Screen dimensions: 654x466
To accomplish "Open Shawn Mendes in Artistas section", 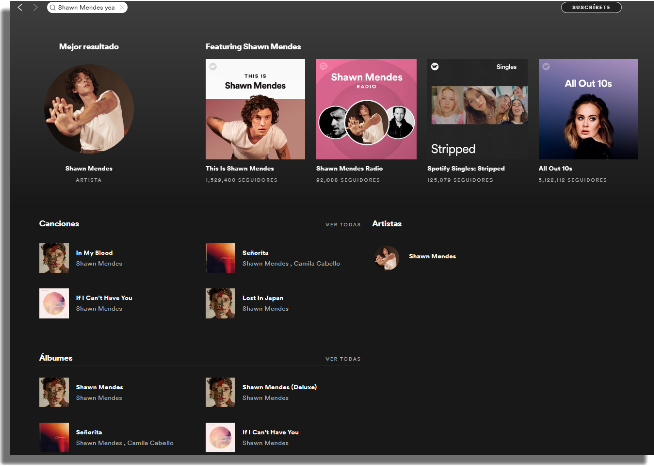I will [x=432, y=256].
